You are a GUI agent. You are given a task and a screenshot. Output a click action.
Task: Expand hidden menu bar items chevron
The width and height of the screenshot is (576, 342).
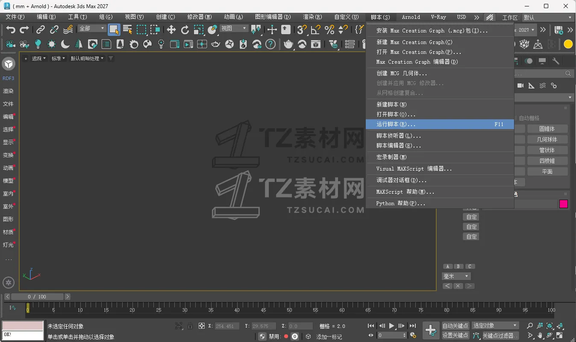(476, 18)
